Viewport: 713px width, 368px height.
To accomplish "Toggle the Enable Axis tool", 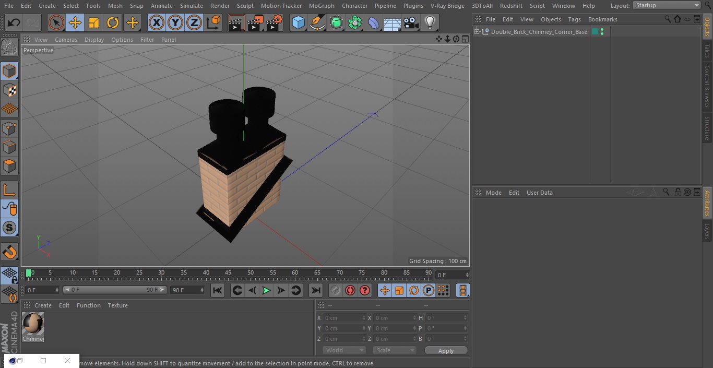I will [x=9, y=189].
